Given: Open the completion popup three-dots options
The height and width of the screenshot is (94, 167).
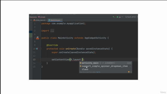Looking at the screenshot, I should tap(131, 72).
